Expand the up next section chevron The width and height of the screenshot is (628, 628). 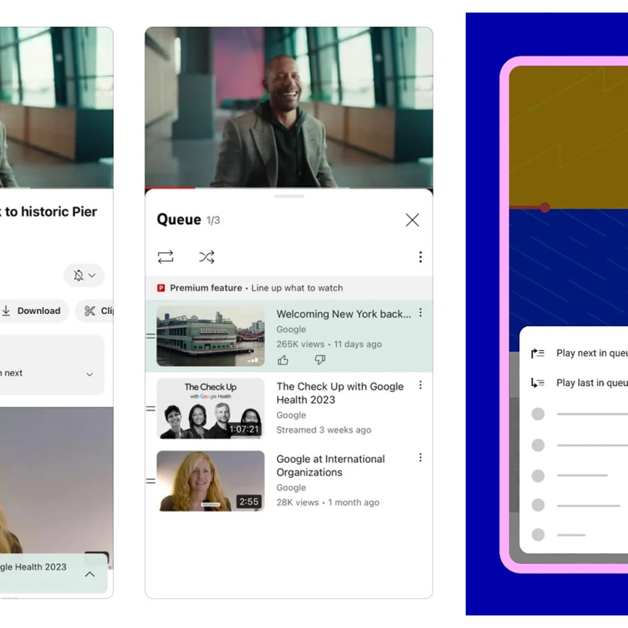point(89,374)
